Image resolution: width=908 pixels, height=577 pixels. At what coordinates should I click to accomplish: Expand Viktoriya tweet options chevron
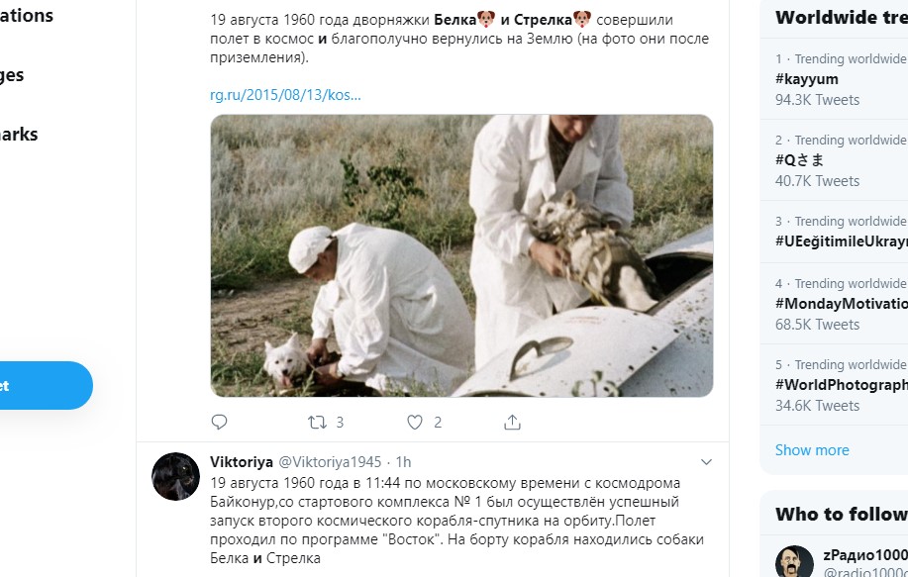click(706, 462)
